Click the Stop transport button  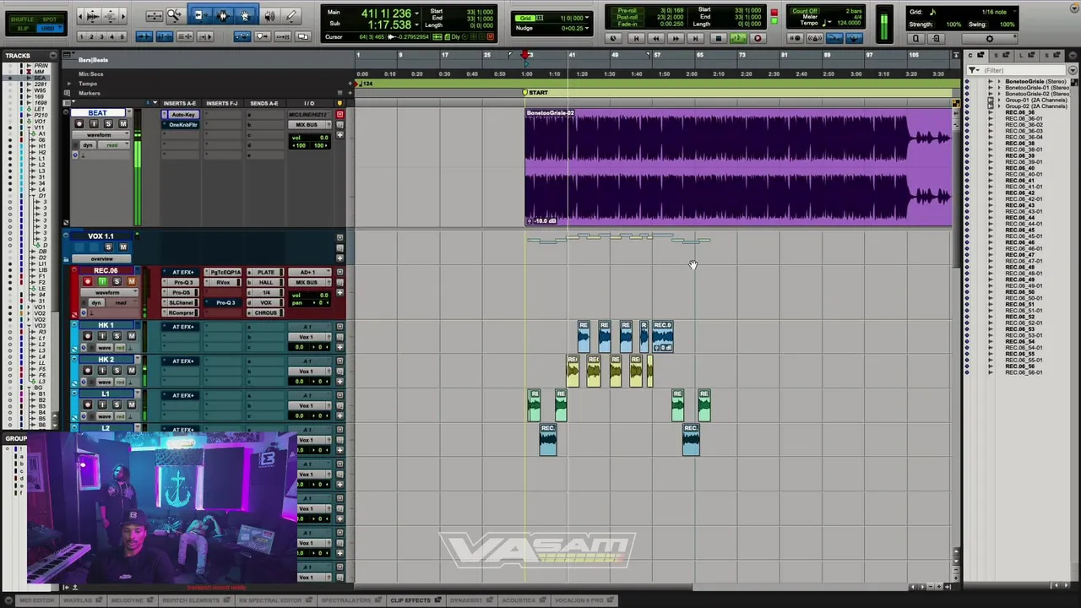click(717, 38)
